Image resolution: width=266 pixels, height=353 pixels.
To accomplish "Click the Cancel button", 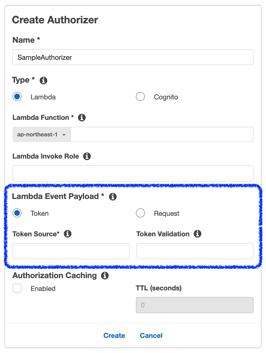I will coord(151,336).
